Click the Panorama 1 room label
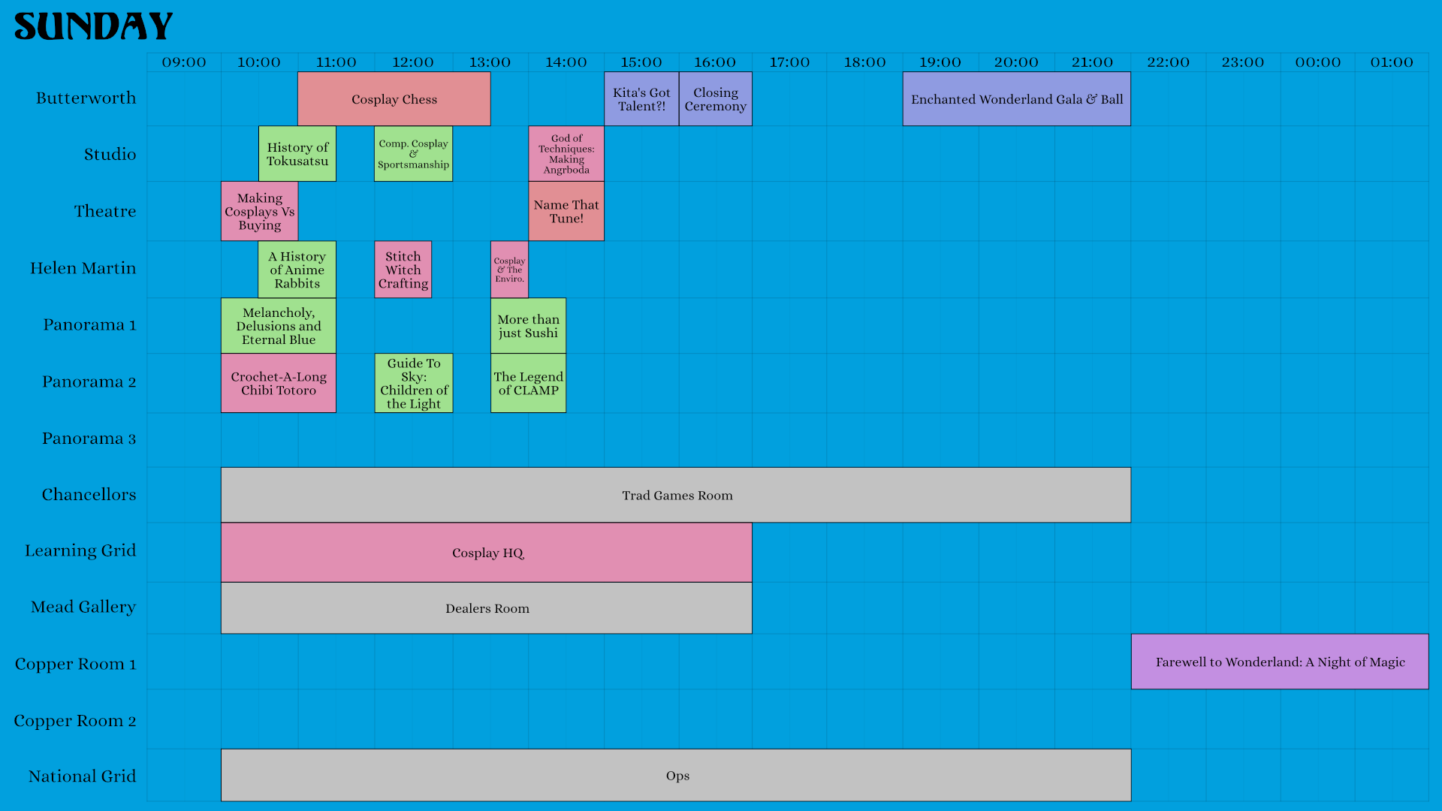The image size is (1442, 811). click(x=89, y=324)
